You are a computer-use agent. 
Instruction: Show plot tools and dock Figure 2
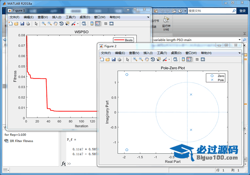203,59
